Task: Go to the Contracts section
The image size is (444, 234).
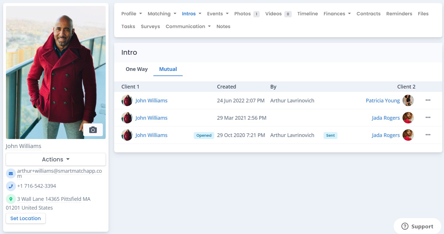Action: click(x=368, y=13)
